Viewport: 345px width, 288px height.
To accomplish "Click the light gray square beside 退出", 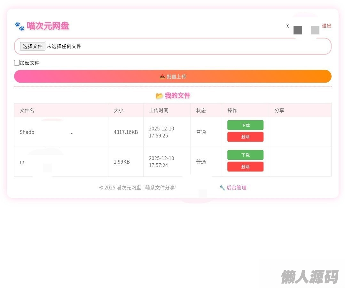I will [315, 30].
